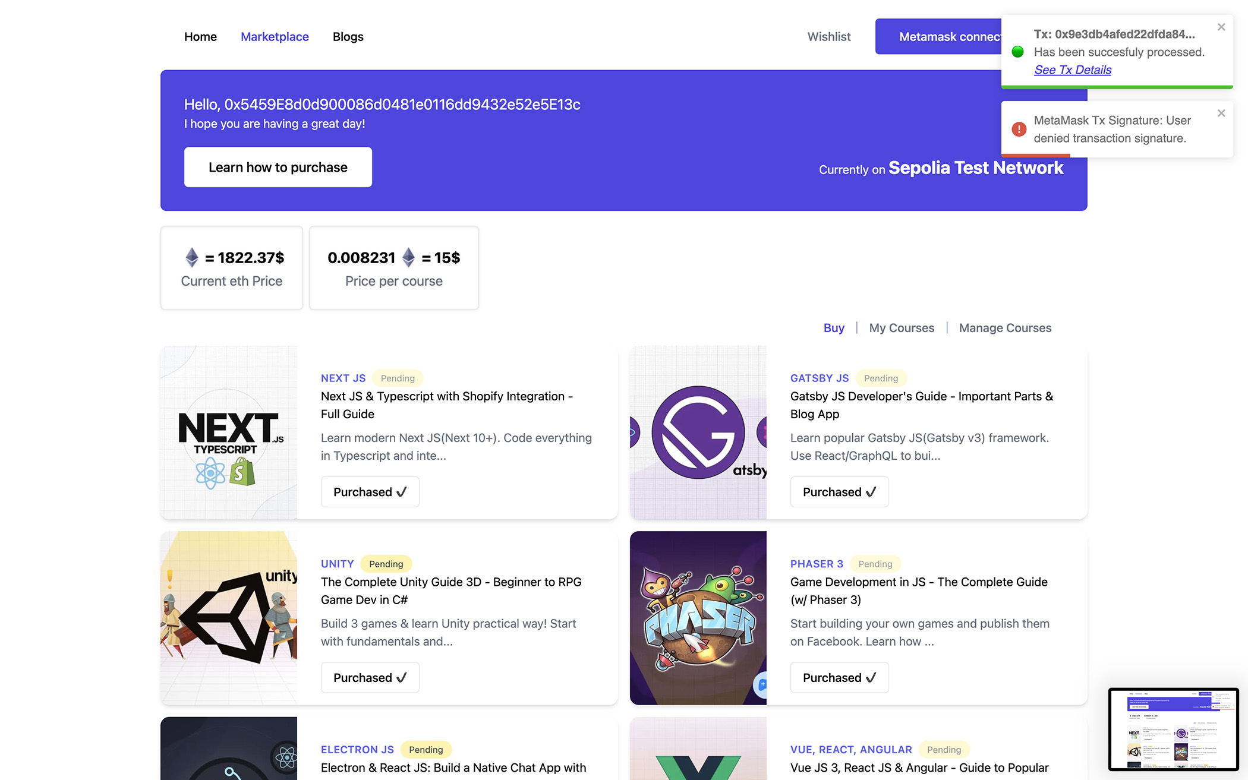Switch to the Manage Courses tab
This screenshot has width=1248, height=780.
point(1005,328)
